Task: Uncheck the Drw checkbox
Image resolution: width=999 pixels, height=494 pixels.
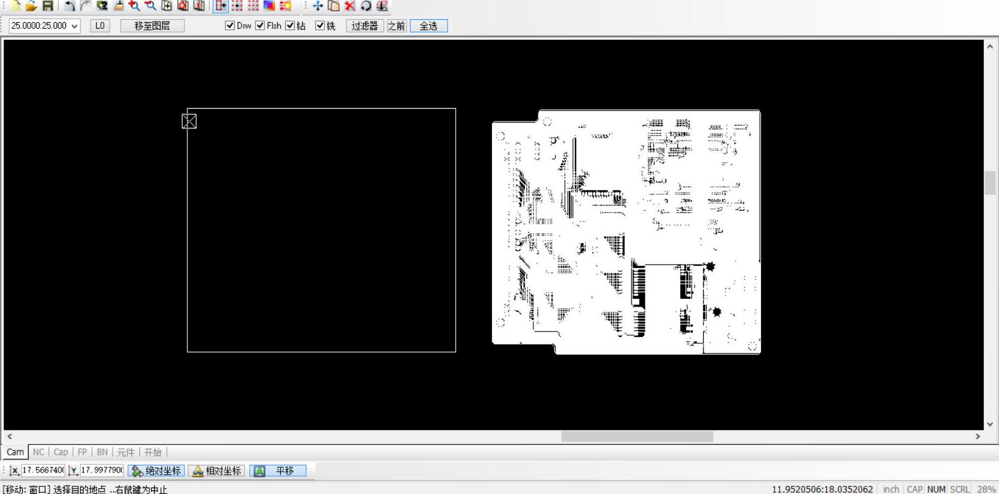Action: coord(230,26)
